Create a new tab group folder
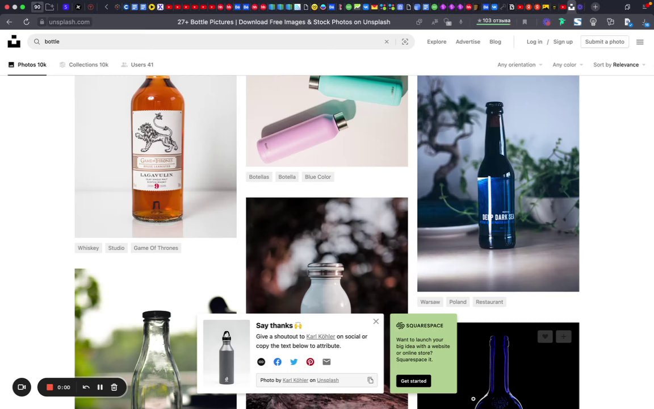The image size is (654, 409). coord(50,7)
